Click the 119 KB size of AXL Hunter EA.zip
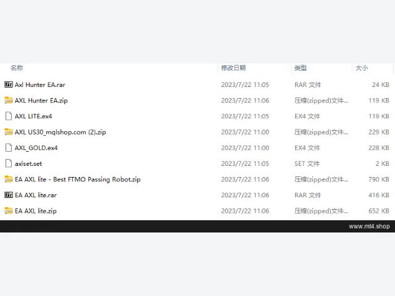The height and width of the screenshot is (296, 395). point(378,101)
